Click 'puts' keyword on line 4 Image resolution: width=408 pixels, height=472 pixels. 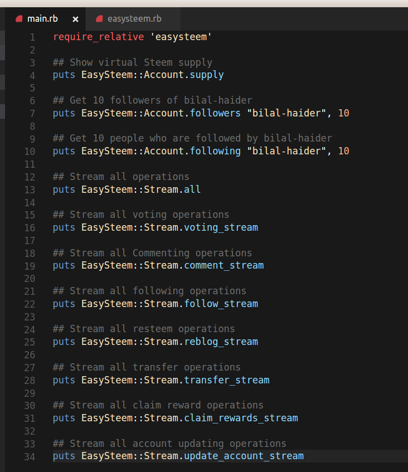(x=64, y=75)
